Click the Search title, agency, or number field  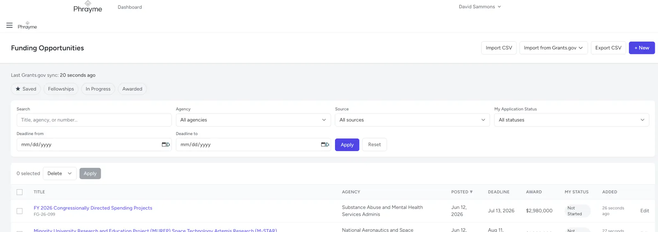[94, 120]
